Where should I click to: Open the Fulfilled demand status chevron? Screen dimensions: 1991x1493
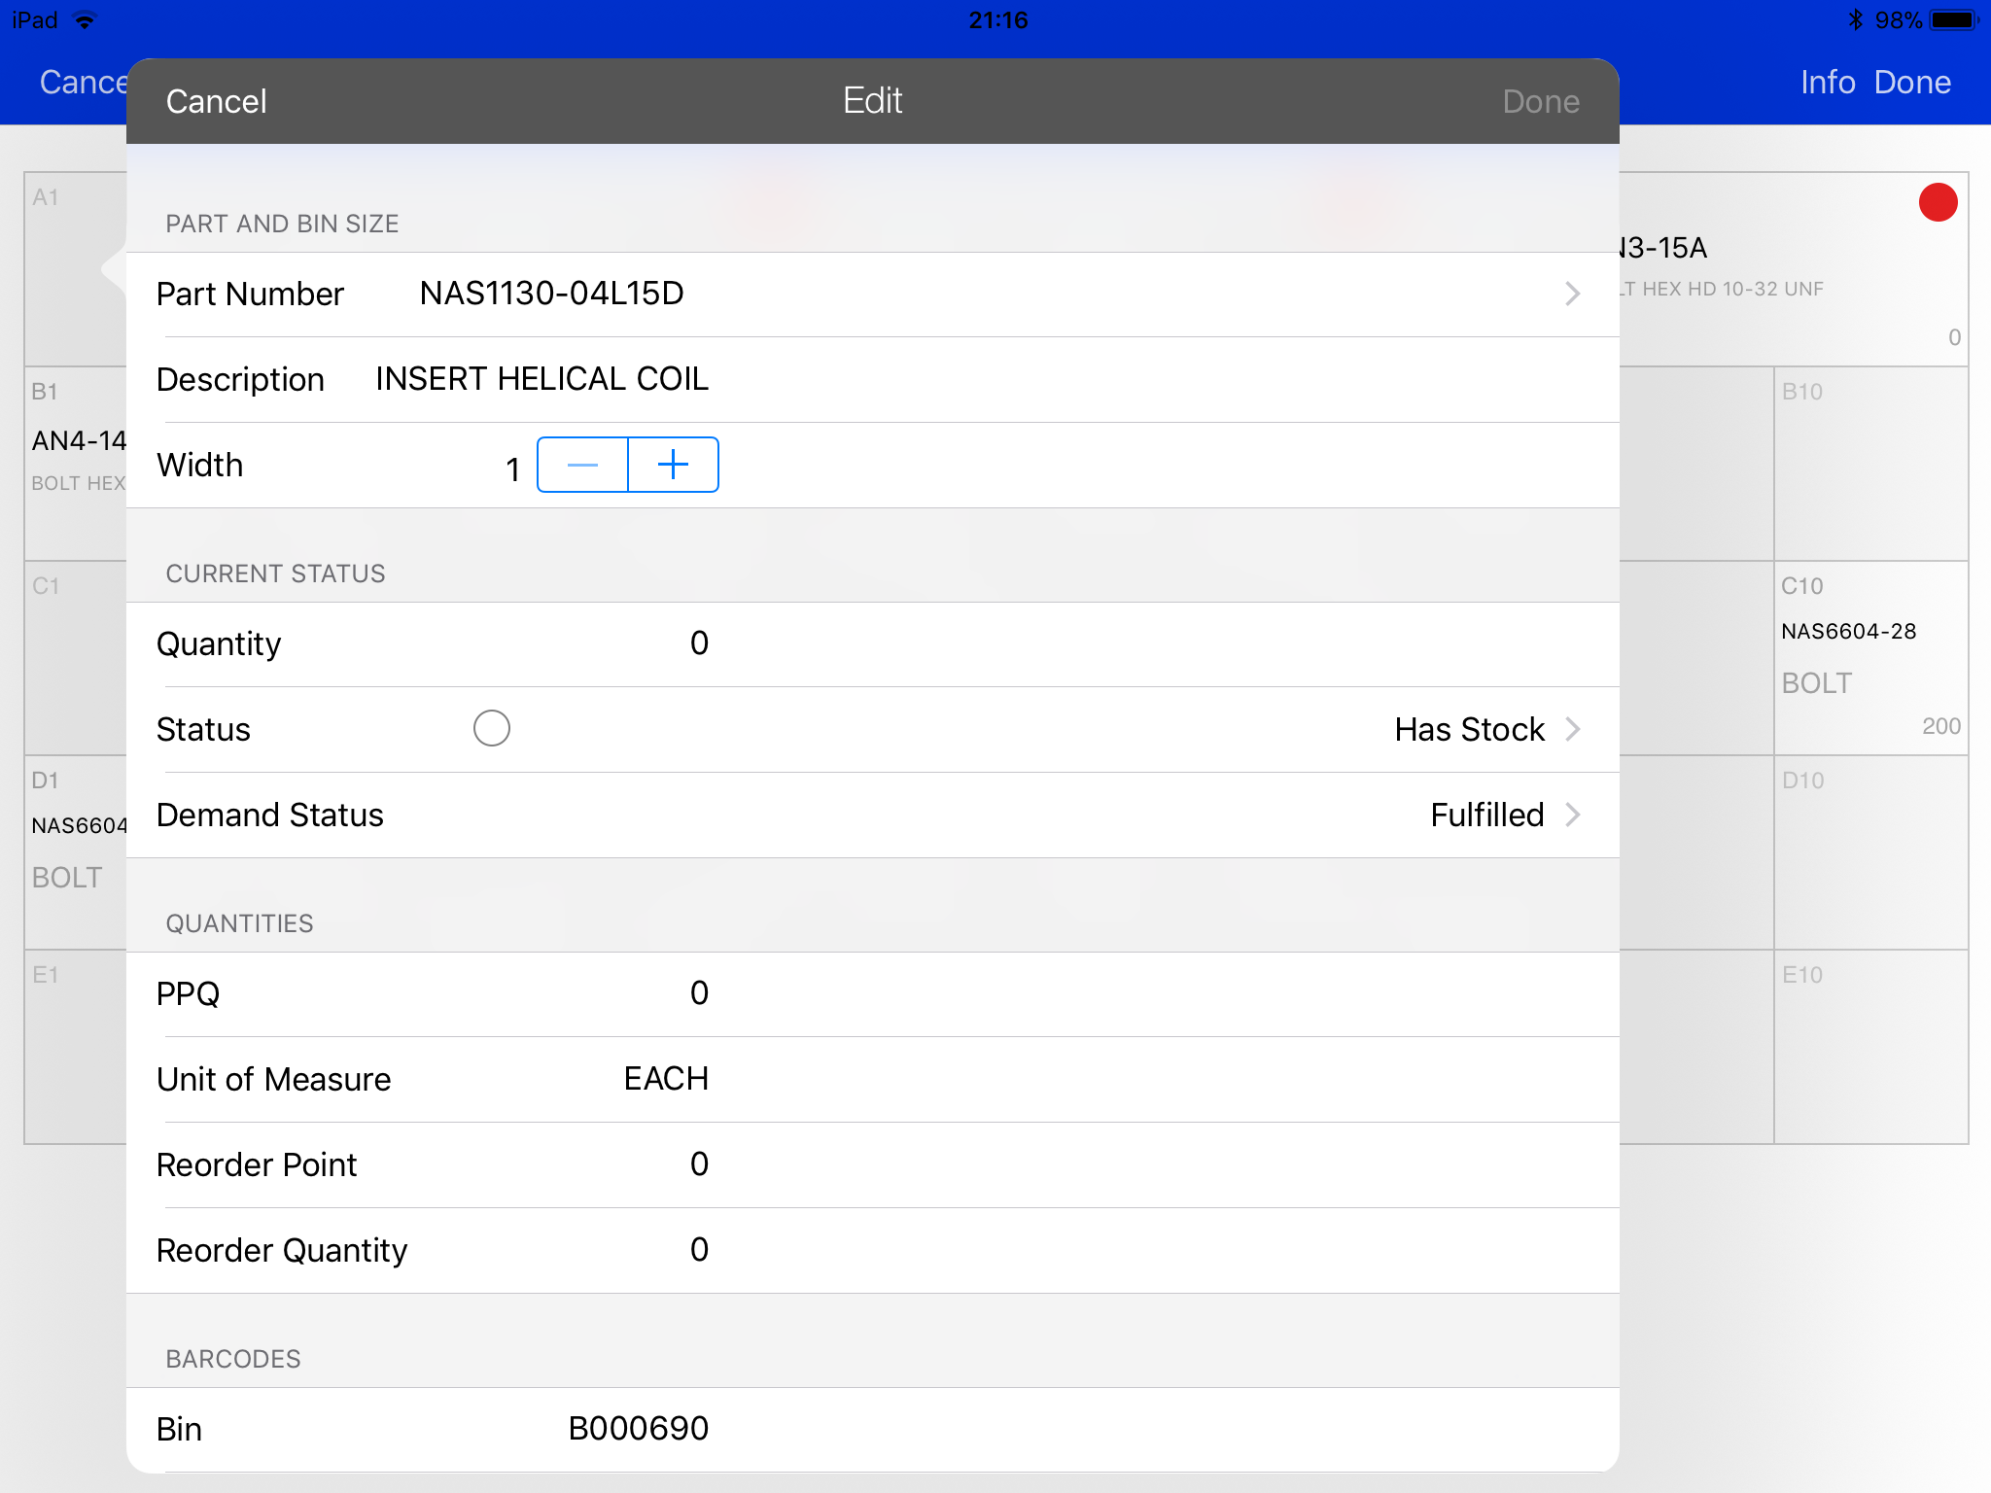pos(1571,815)
